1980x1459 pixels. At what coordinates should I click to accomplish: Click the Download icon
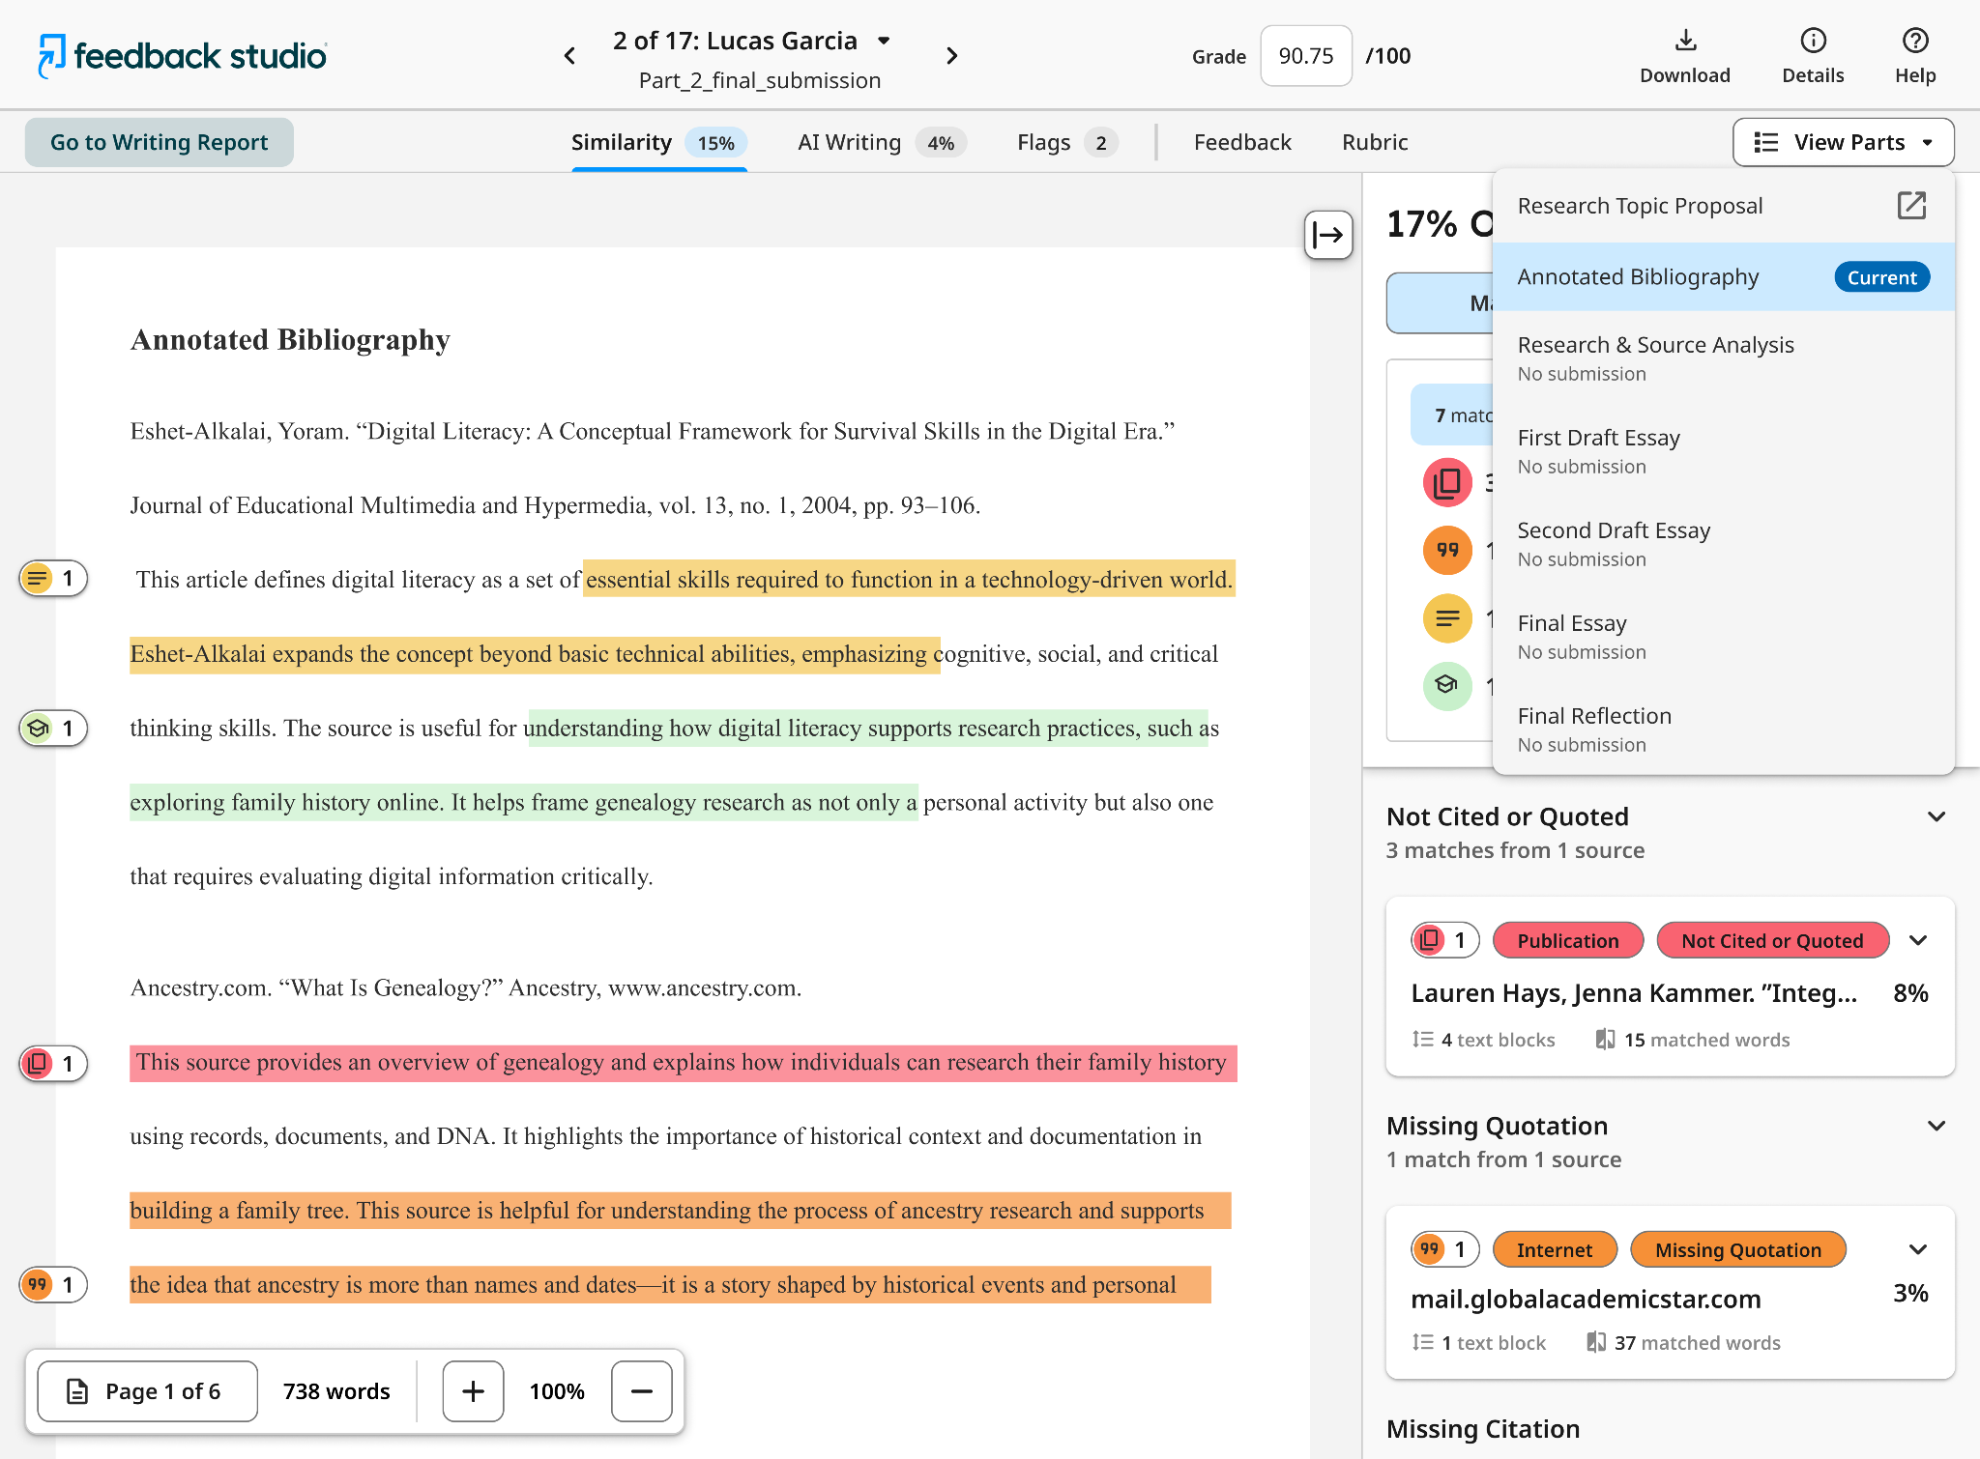1685,41
